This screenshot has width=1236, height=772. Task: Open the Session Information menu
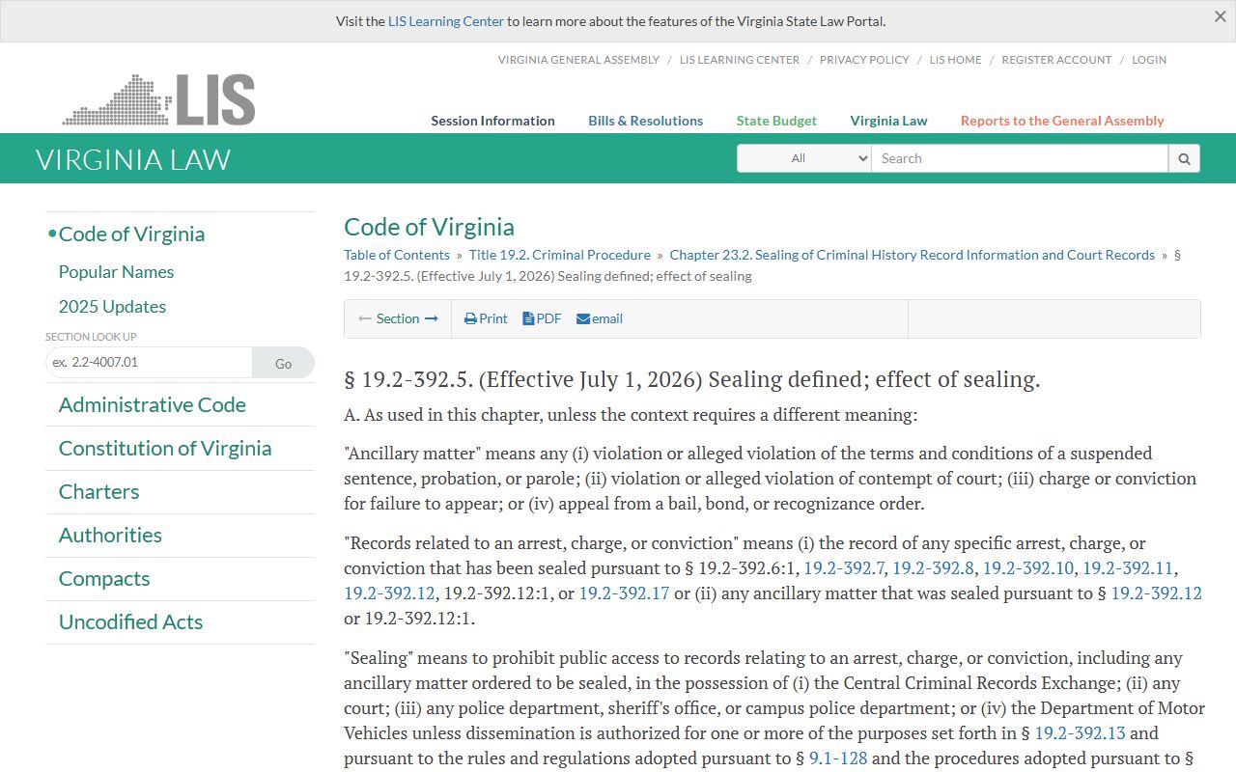pyautogui.click(x=492, y=121)
